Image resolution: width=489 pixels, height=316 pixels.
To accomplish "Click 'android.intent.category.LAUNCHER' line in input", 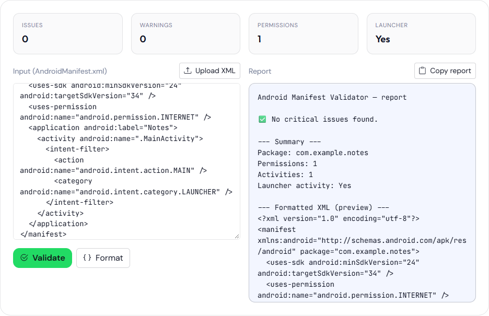I will click(x=126, y=192).
